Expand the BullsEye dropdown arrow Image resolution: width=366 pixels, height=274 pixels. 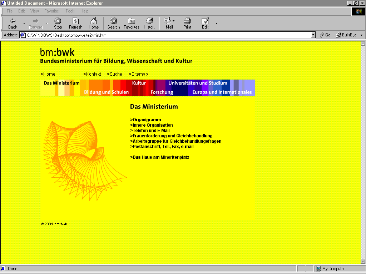tap(362, 35)
